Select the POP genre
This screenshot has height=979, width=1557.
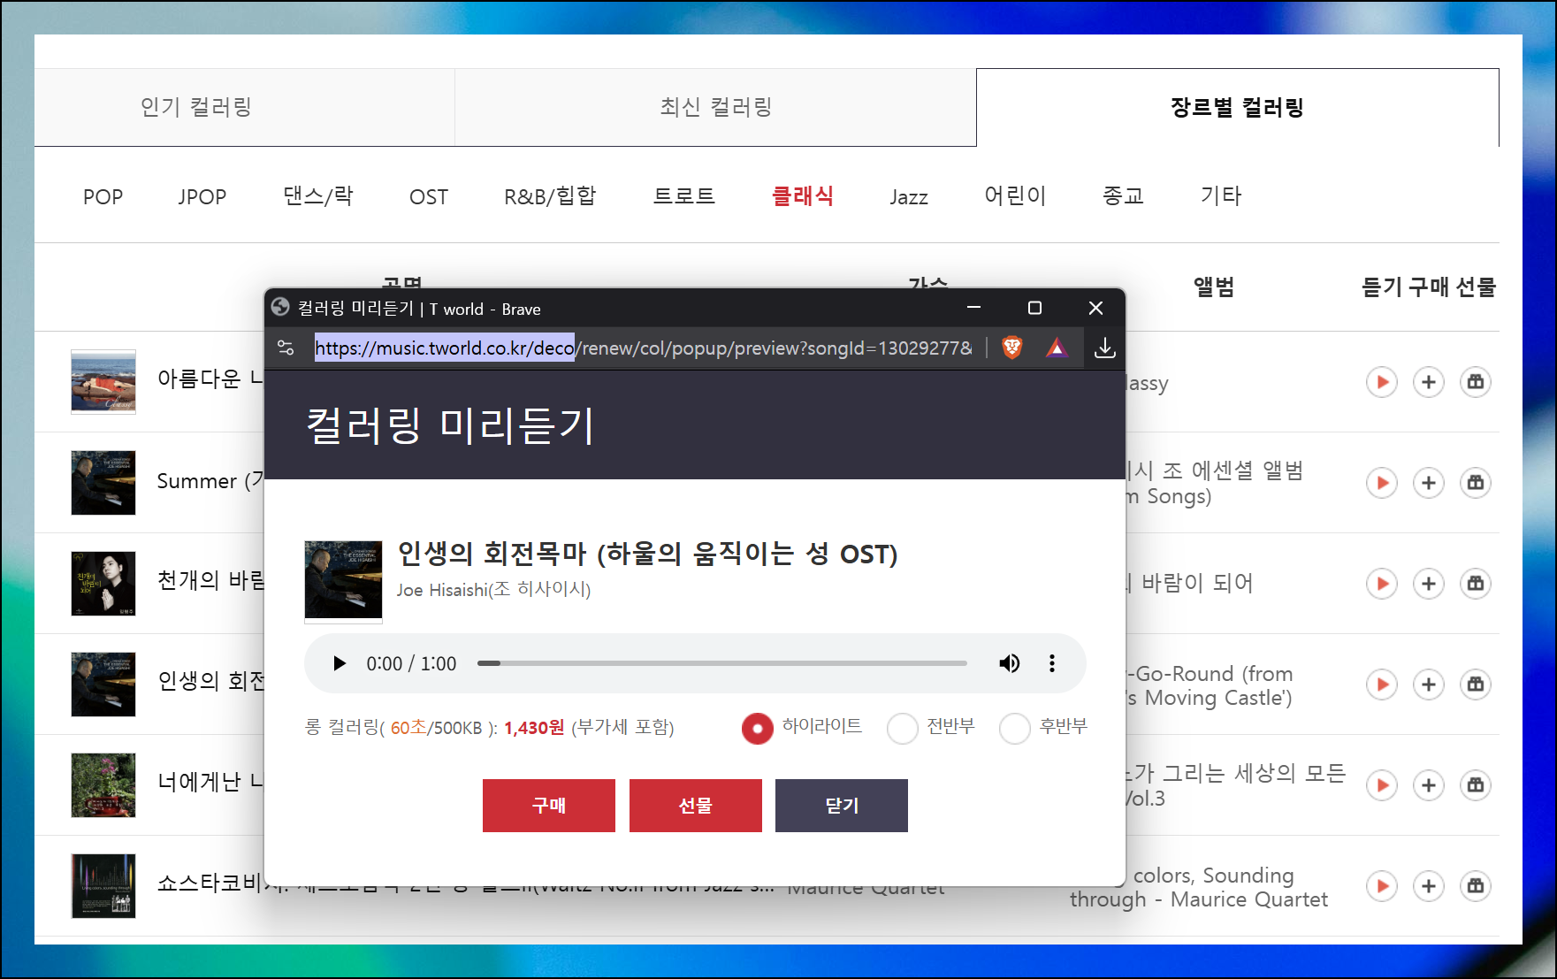(103, 196)
